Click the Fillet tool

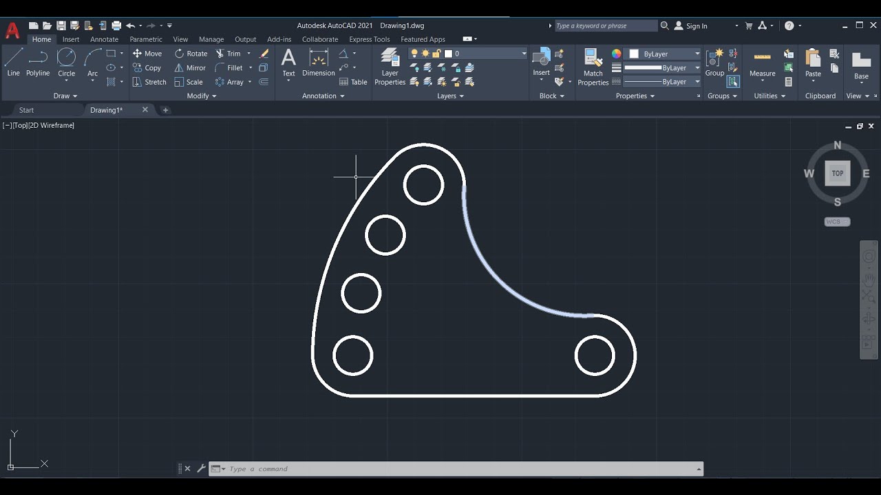pos(229,68)
